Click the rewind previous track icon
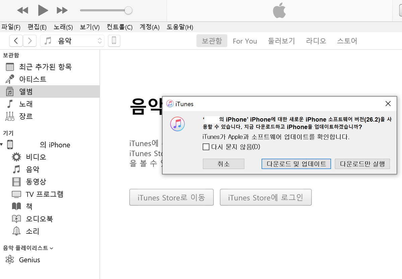The width and height of the screenshot is (402, 279). (23, 10)
